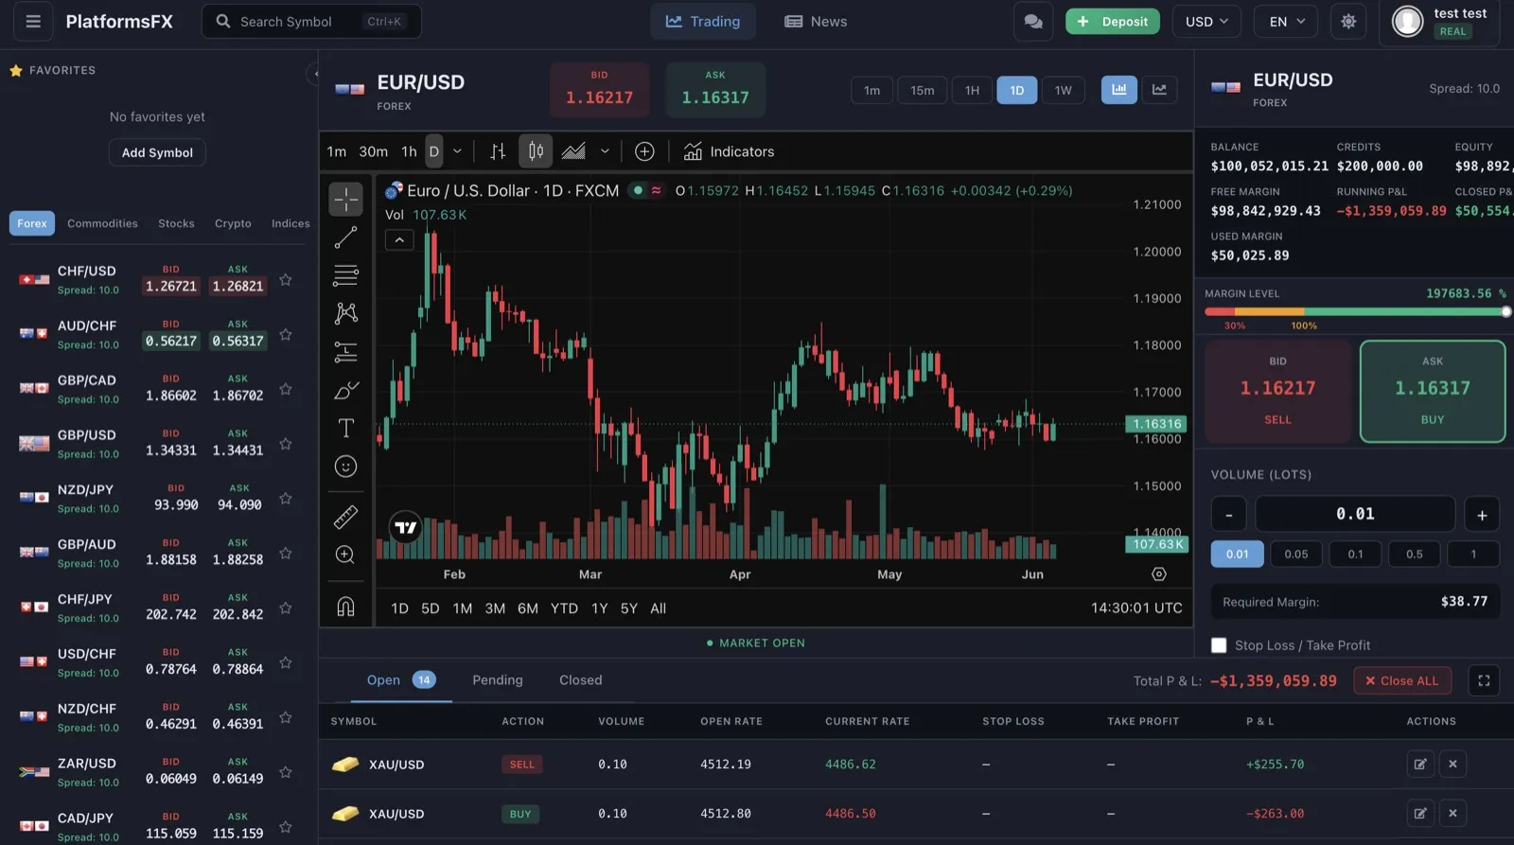The width and height of the screenshot is (1514, 845).
Task: Switch to the advanced chart view icon
Action: [x=1119, y=90]
